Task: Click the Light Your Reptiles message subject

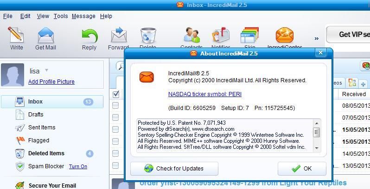Action: pyautogui.click(x=243, y=183)
